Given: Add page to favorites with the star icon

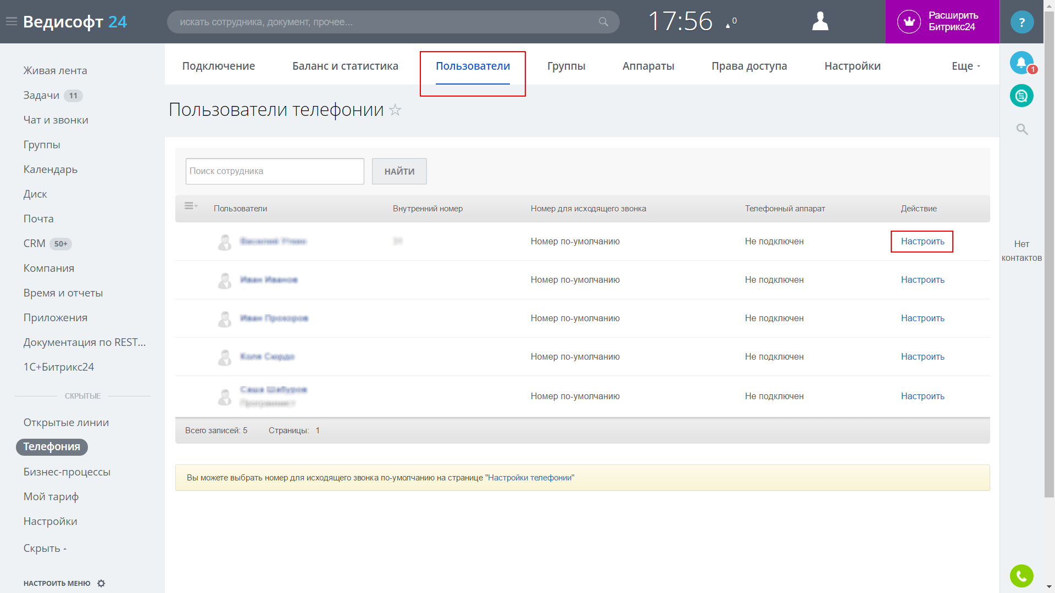Looking at the screenshot, I should coord(395,110).
